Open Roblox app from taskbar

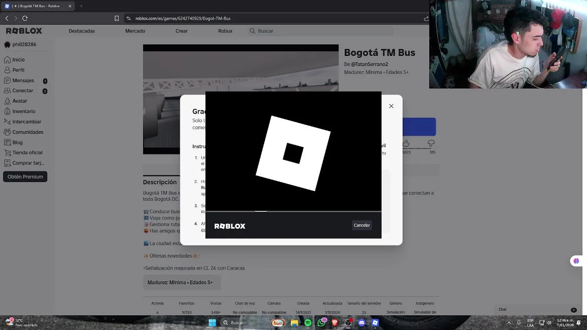click(x=375, y=323)
